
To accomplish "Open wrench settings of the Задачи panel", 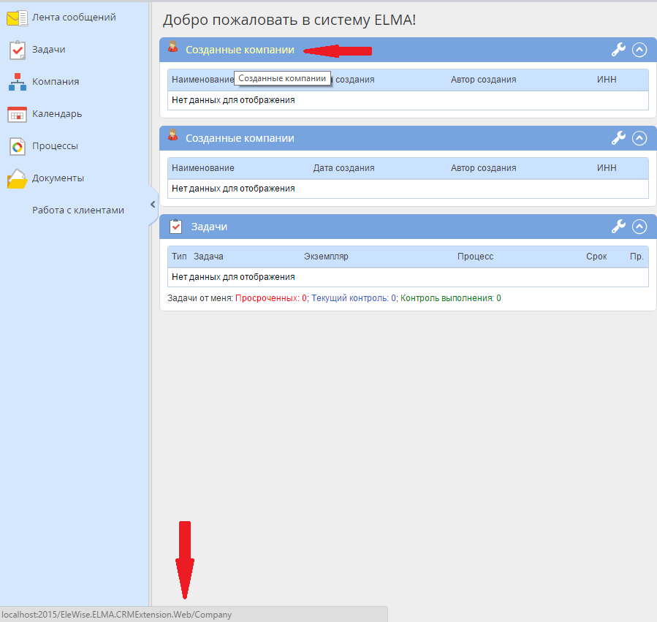I will click(618, 227).
